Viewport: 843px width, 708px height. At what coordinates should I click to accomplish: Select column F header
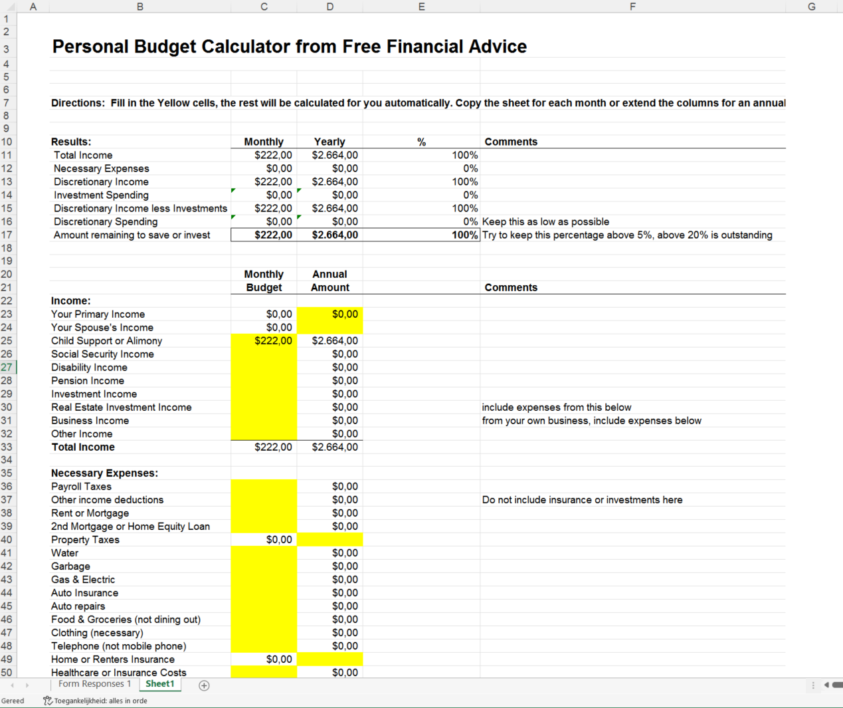coord(632,7)
